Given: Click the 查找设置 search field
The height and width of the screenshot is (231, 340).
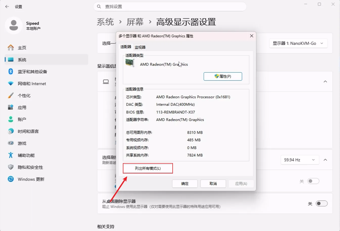Looking at the screenshot, I should [170, 7].
